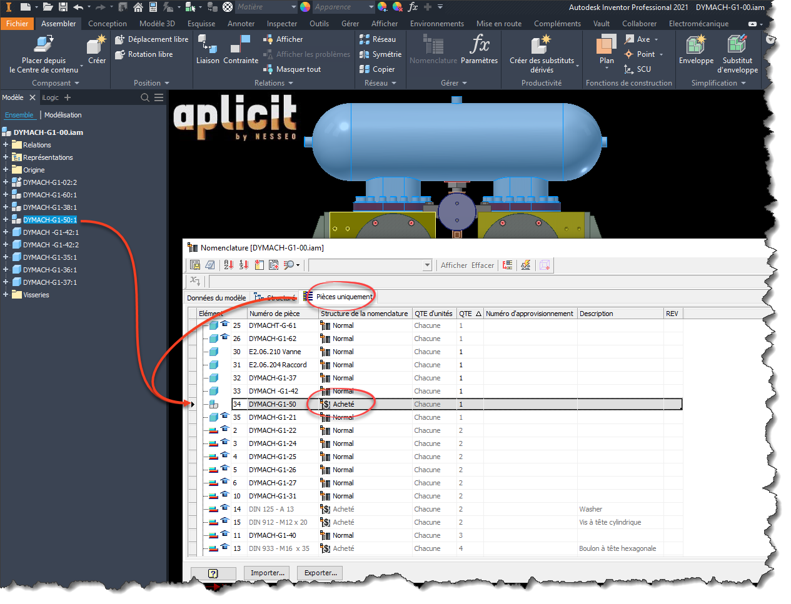Screen dimensions: 791x604
Task: Expand the Visseries folder in browser
Action: (x=6, y=295)
